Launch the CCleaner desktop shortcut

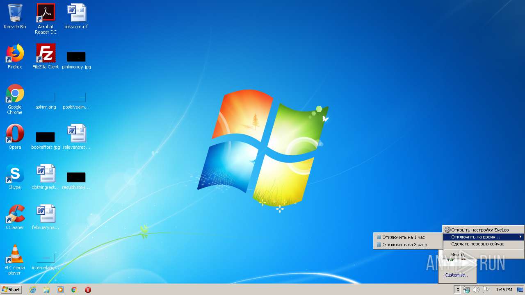click(x=15, y=218)
